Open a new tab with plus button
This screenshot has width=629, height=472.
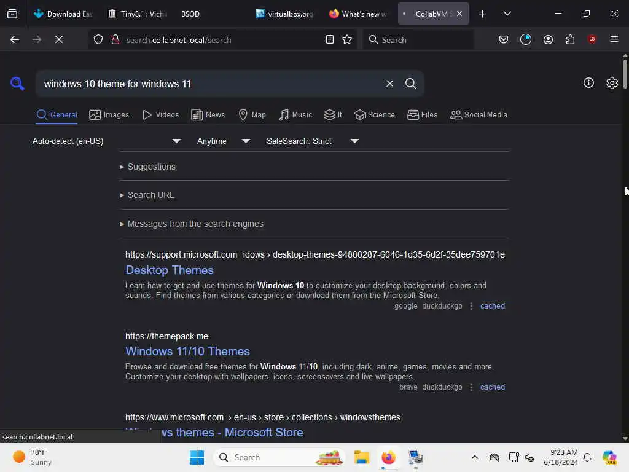[482, 14]
